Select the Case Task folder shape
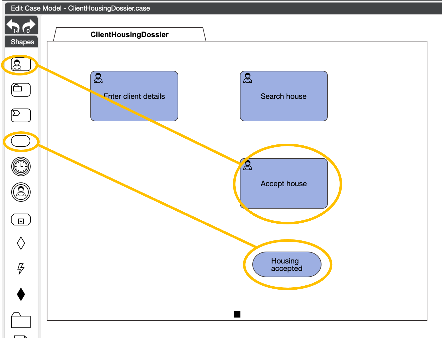The height and width of the screenshot is (340, 444). [21, 90]
